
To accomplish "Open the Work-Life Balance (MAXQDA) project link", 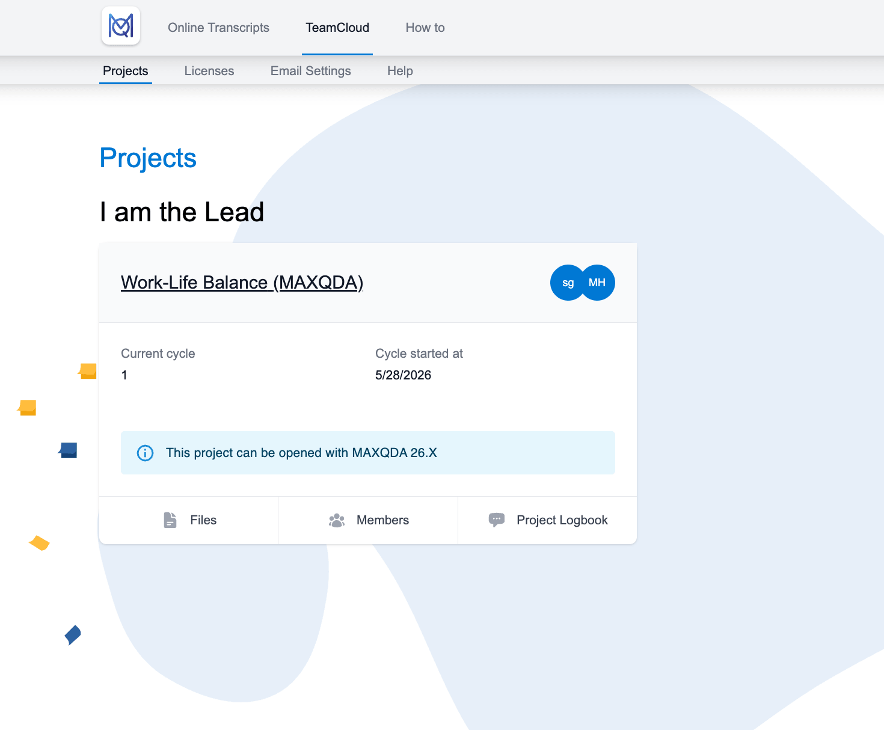I will 242,283.
